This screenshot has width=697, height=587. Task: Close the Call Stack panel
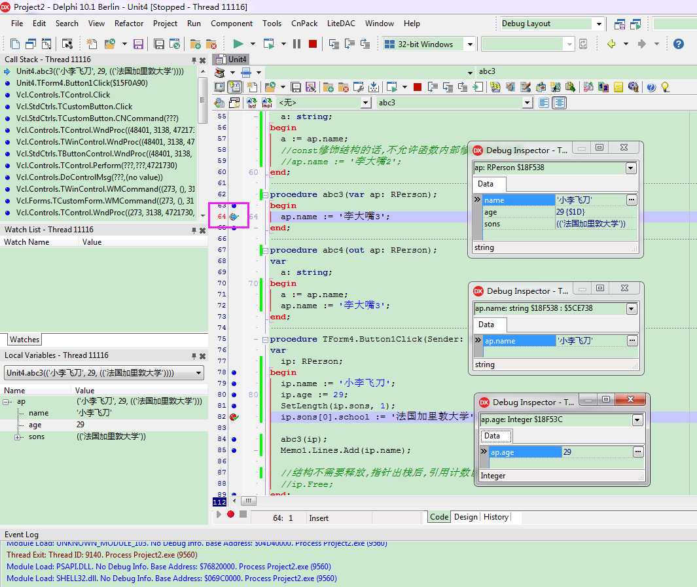click(202, 60)
